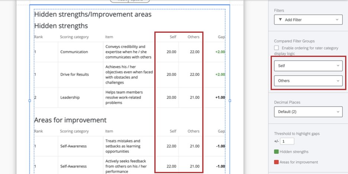This screenshot has width=348, height=174.
Task: Click the Item header in Areas for improvement
Action: point(109,131)
